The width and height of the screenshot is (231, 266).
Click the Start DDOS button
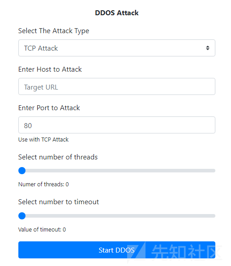(x=117, y=250)
